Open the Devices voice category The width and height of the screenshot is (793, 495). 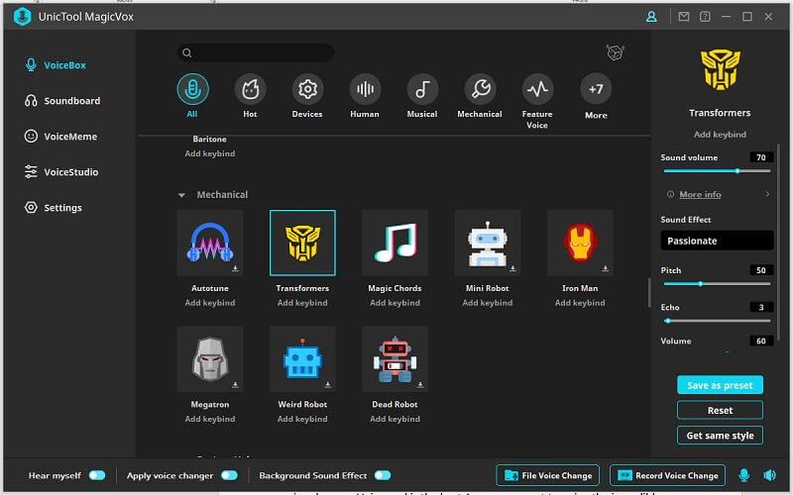307,90
